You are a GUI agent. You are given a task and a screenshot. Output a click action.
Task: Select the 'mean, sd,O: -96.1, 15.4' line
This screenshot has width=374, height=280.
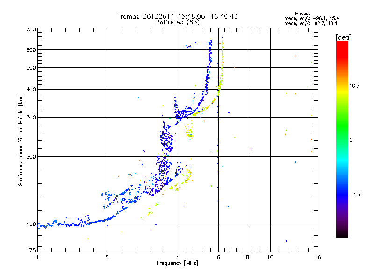(x=311, y=18)
